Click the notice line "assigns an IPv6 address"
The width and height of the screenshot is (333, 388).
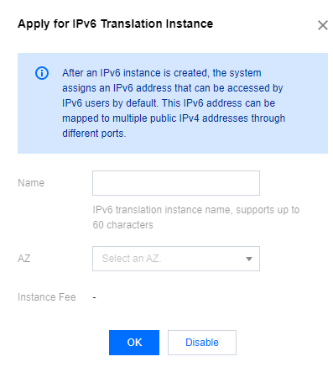click(x=173, y=88)
